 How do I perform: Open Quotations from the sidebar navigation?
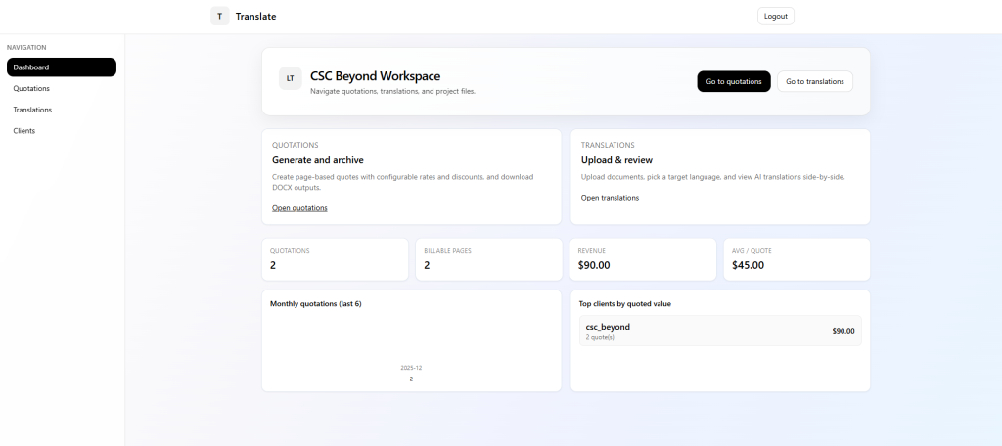(31, 88)
